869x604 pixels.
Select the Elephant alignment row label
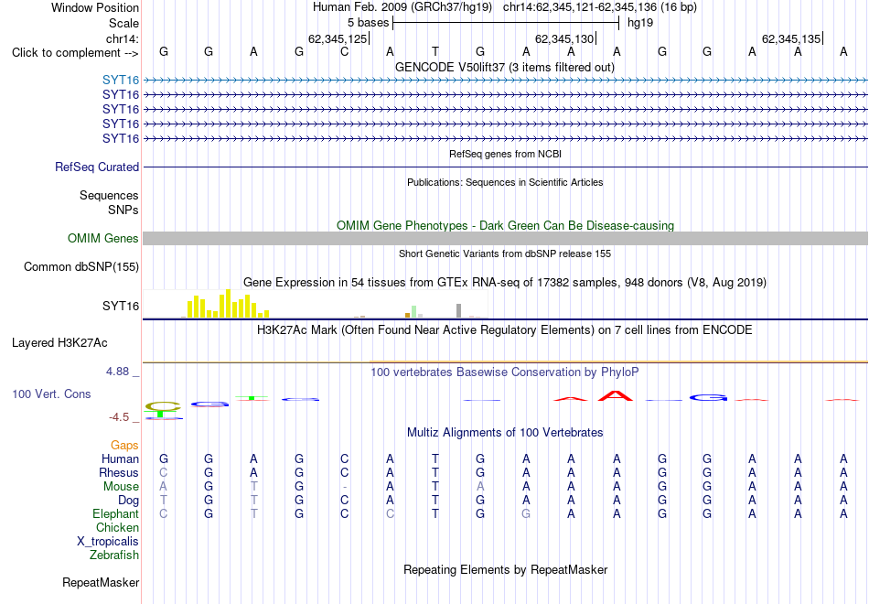click(115, 513)
